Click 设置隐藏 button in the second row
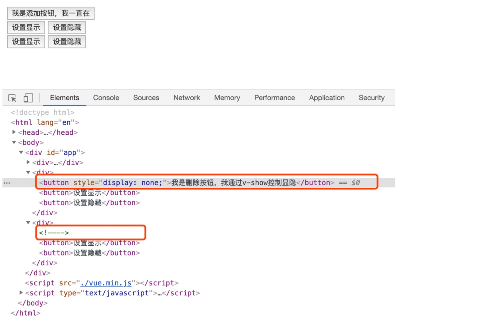 click(67, 28)
